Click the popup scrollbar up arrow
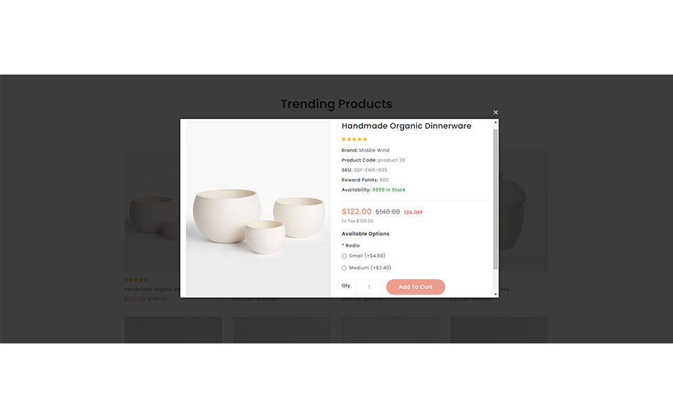 [496, 123]
